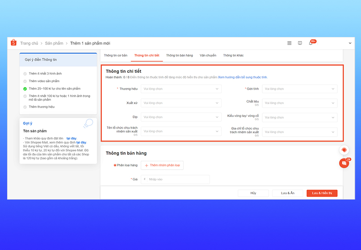Viewport: 361px width, 250px height.
Task: Switch to Thông tin bán hàng tab
Action: tap(179, 55)
